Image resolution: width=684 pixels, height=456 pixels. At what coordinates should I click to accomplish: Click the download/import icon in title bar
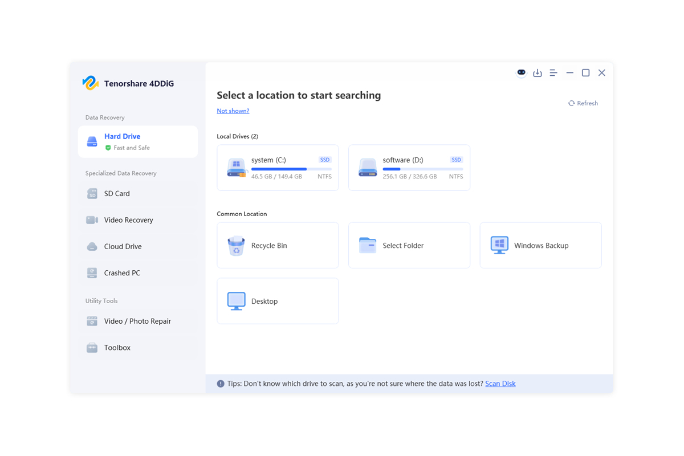[x=537, y=73]
